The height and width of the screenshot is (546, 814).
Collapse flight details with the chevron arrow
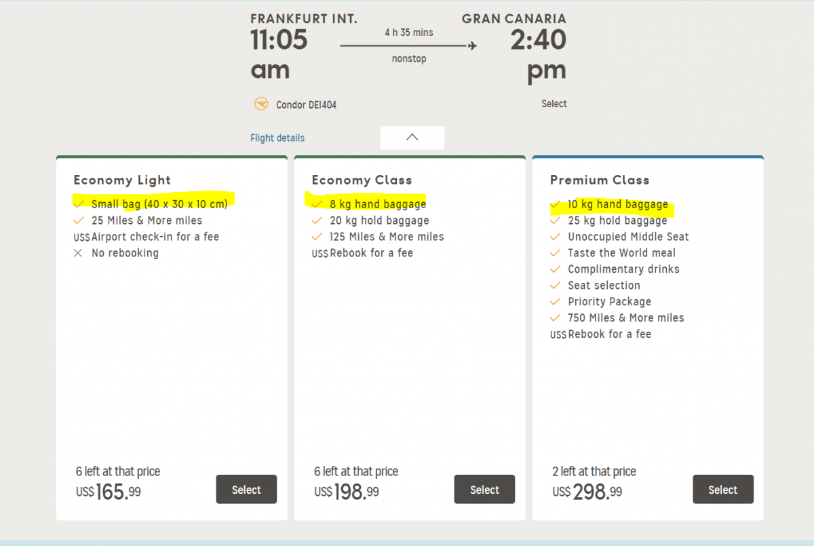tap(412, 137)
